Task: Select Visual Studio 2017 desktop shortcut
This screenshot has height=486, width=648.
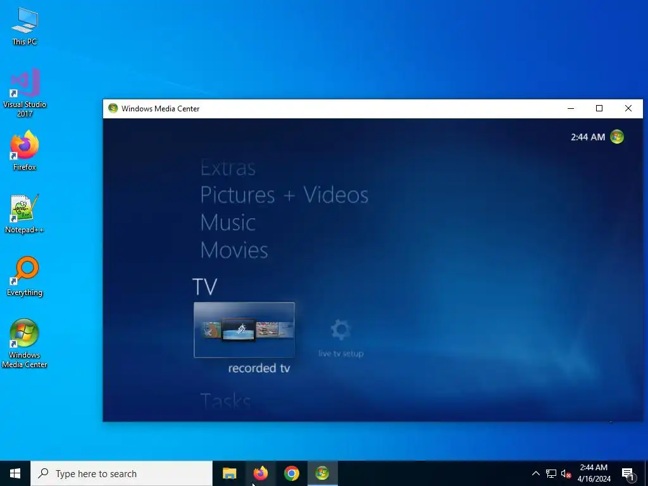Action: pos(25,92)
